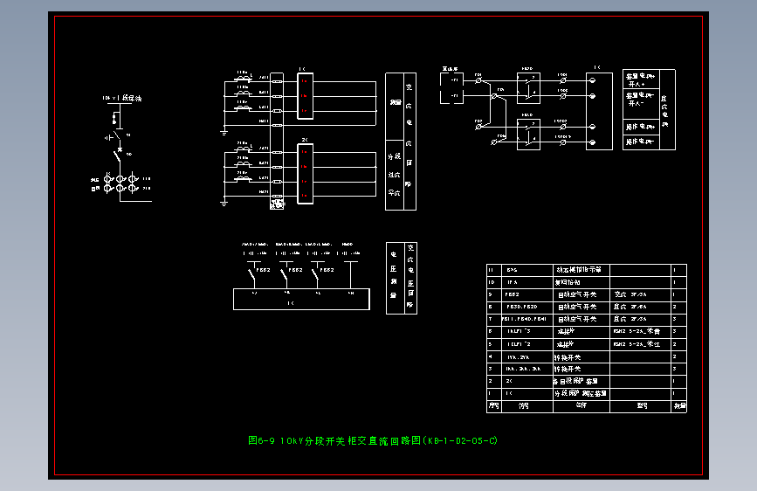Click the long 1C terminal box in the voltage circuit

click(x=301, y=299)
